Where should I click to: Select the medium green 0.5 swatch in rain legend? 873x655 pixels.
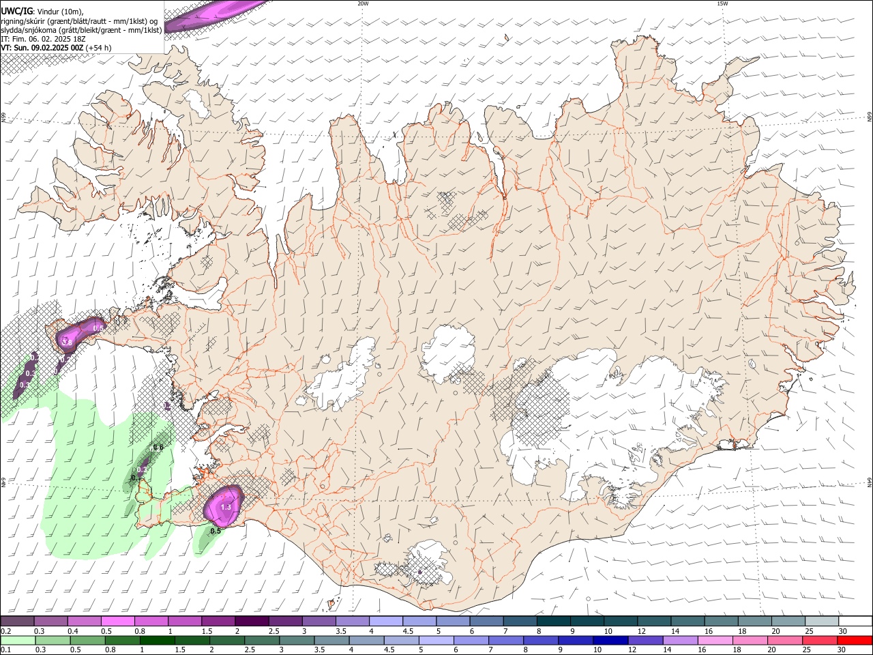tap(87, 641)
